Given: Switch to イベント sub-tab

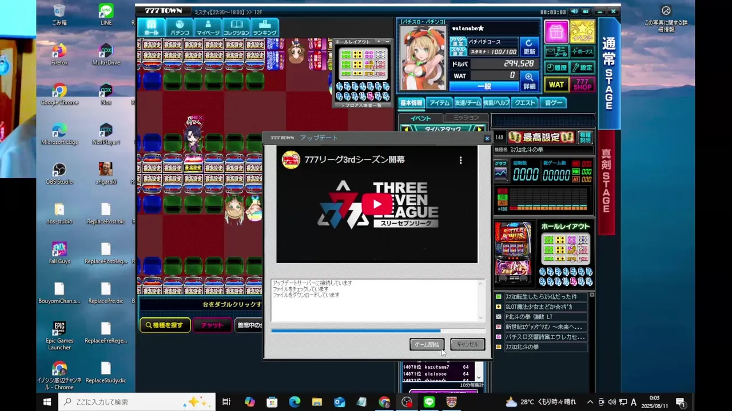Looking at the screenshot, I should click(x=421, y=118).
